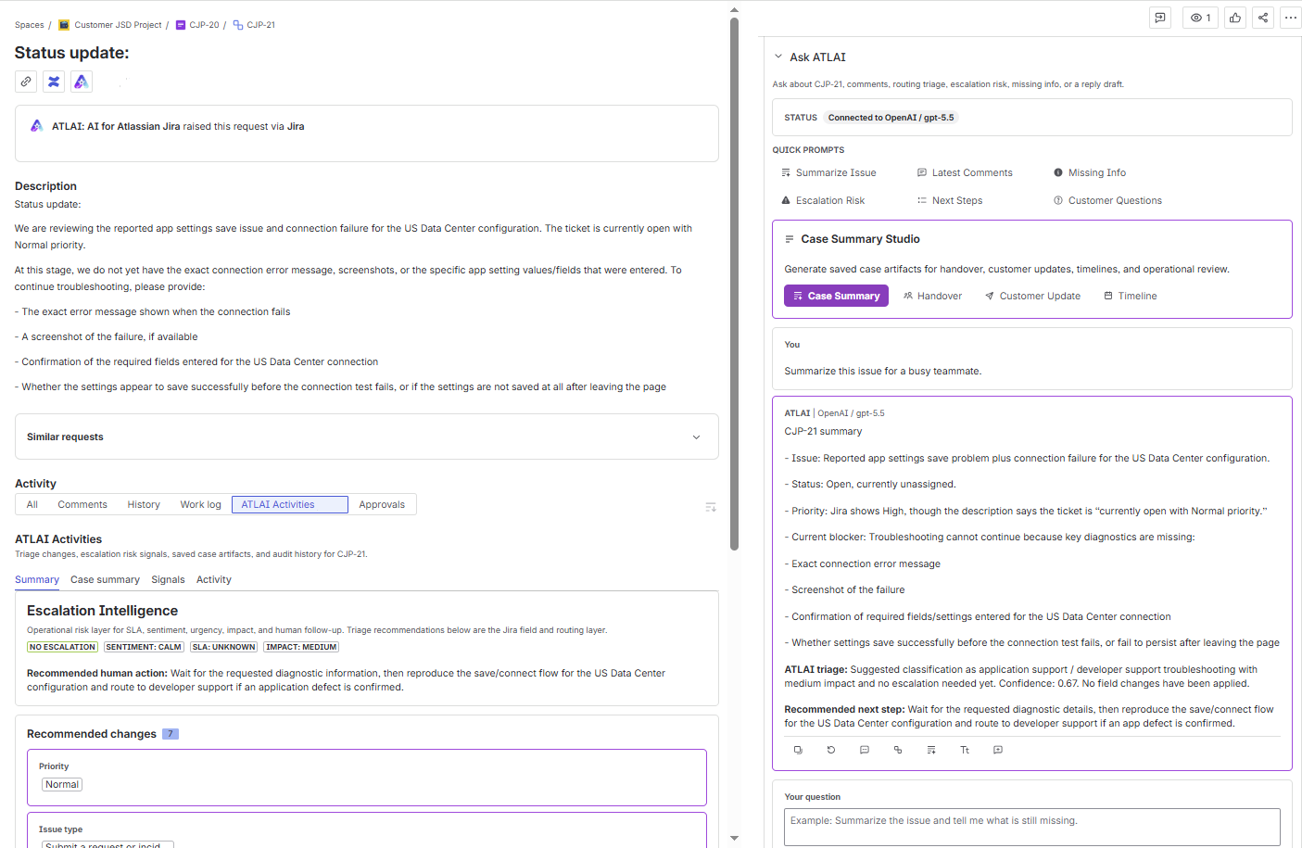Viewport: 1302px width, 848px height.
Task: Open the three-dots more actions menu
Action: click(1290, 18)
